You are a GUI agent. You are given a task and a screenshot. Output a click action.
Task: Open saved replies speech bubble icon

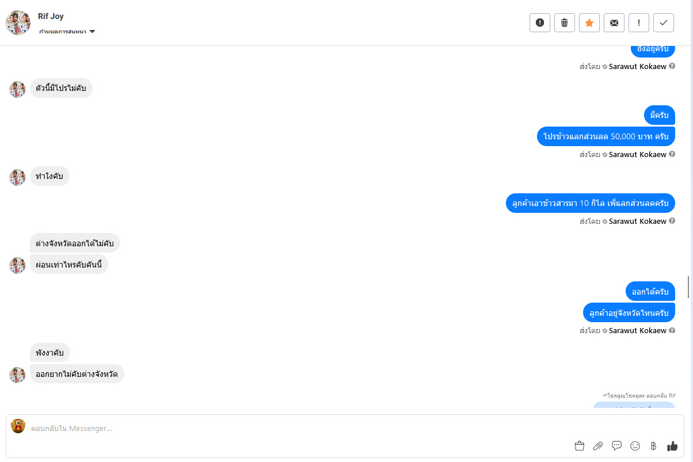pyautogui.click(x=616, y=446)
